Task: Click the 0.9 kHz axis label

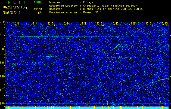Action: pyautogui.click(x=2, y=63)
